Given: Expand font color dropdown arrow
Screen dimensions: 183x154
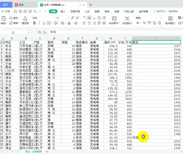Looking at the screenshot, I should (x=72, y=23).
